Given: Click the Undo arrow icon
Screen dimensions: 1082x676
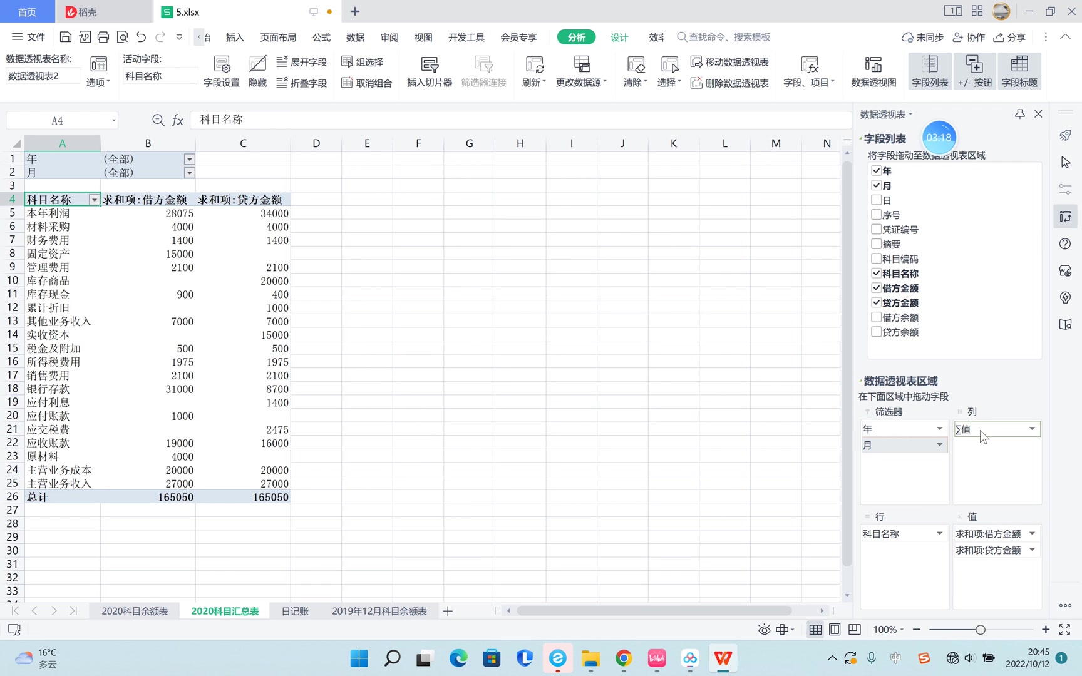Looking at the screenshot, I should pos(141,37).
